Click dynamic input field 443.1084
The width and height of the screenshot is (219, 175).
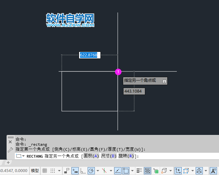coord(134,91)
